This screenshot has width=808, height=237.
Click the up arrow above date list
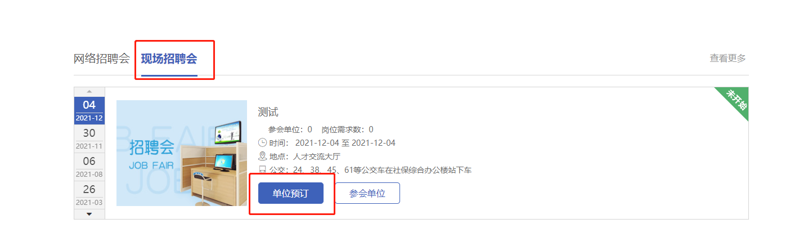coord(89,92)
